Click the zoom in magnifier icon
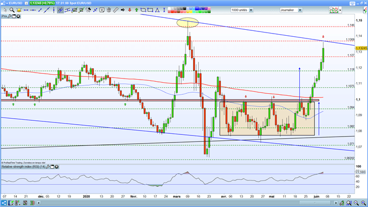368x207 pixels. [363, 203]
